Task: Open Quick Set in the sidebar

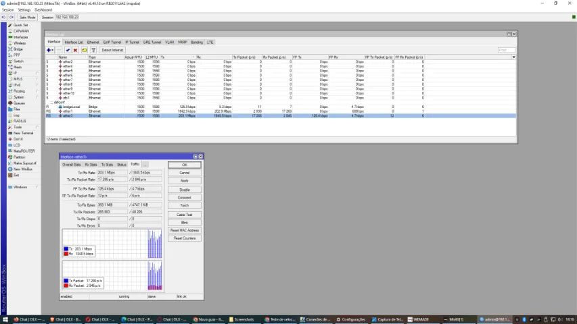Action: pyautogui.click(x=20, y=25)
